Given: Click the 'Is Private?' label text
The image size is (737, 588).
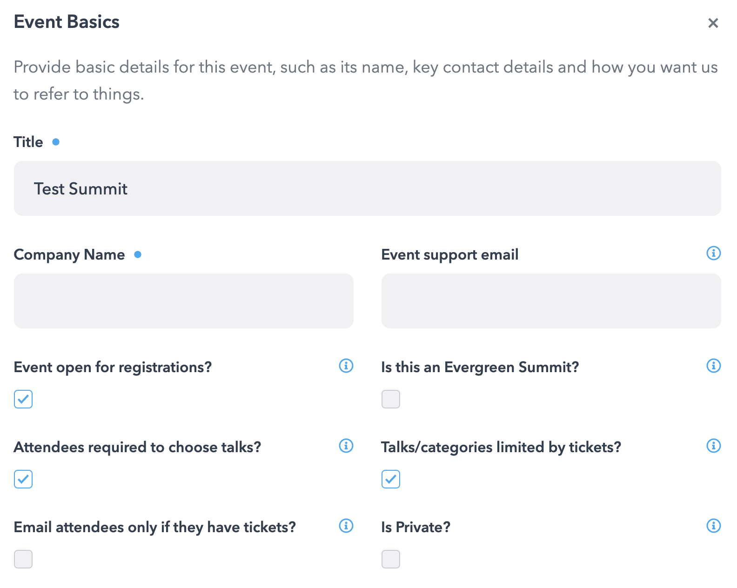Looking at the screenshot, I should (416, 527).
